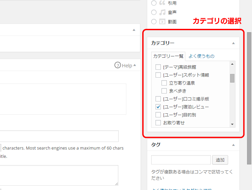Viewport: 252px width, 190px height.
Task: Select the 音声 post format radio button
Action: click(154, 12)
